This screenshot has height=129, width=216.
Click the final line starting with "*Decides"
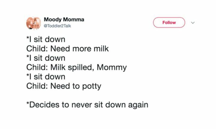point(87,105)
